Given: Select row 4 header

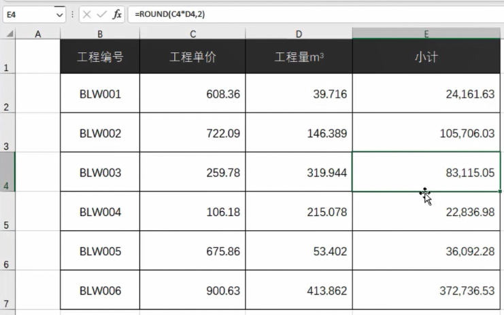Looking at the screenshot, I should (x=7, y=172).
